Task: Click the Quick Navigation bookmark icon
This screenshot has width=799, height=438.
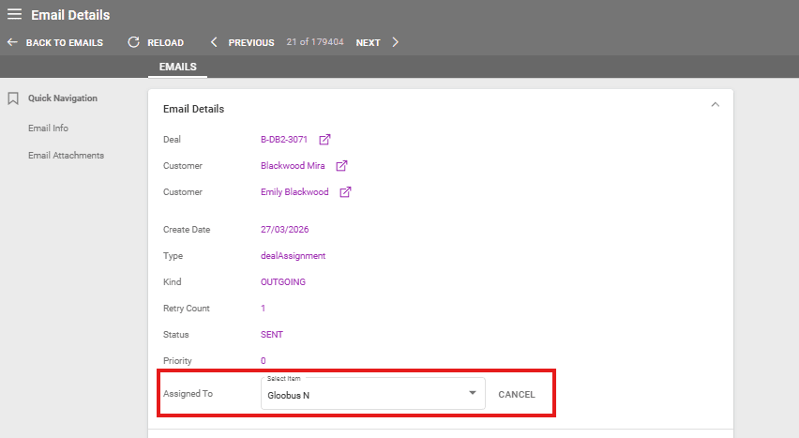Action: (13, 98)
